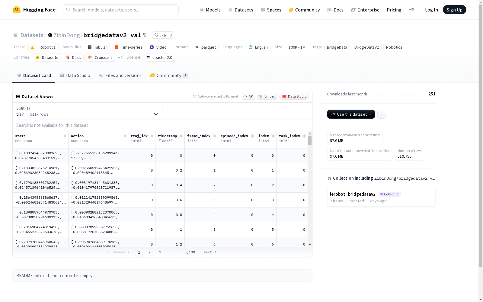Sort the timestamp column
The height and width of the screenshot is (302, 483).
pos(181,136)
